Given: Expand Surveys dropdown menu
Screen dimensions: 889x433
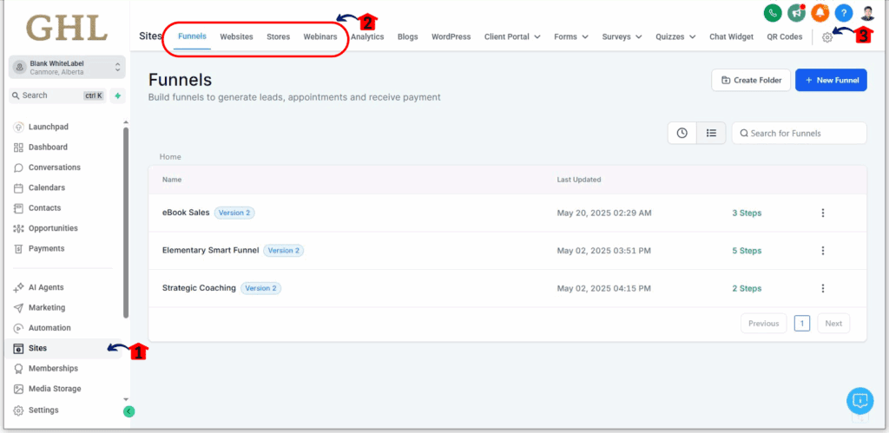Looking at the screenshot, I should pos(622,36).
